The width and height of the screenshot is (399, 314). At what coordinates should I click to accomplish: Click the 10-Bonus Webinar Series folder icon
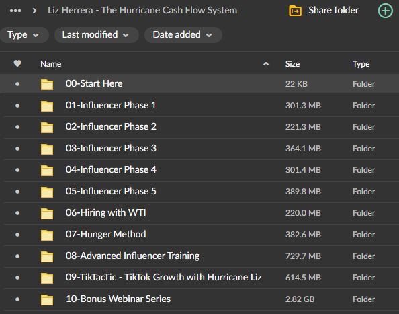tap(47, 299)
